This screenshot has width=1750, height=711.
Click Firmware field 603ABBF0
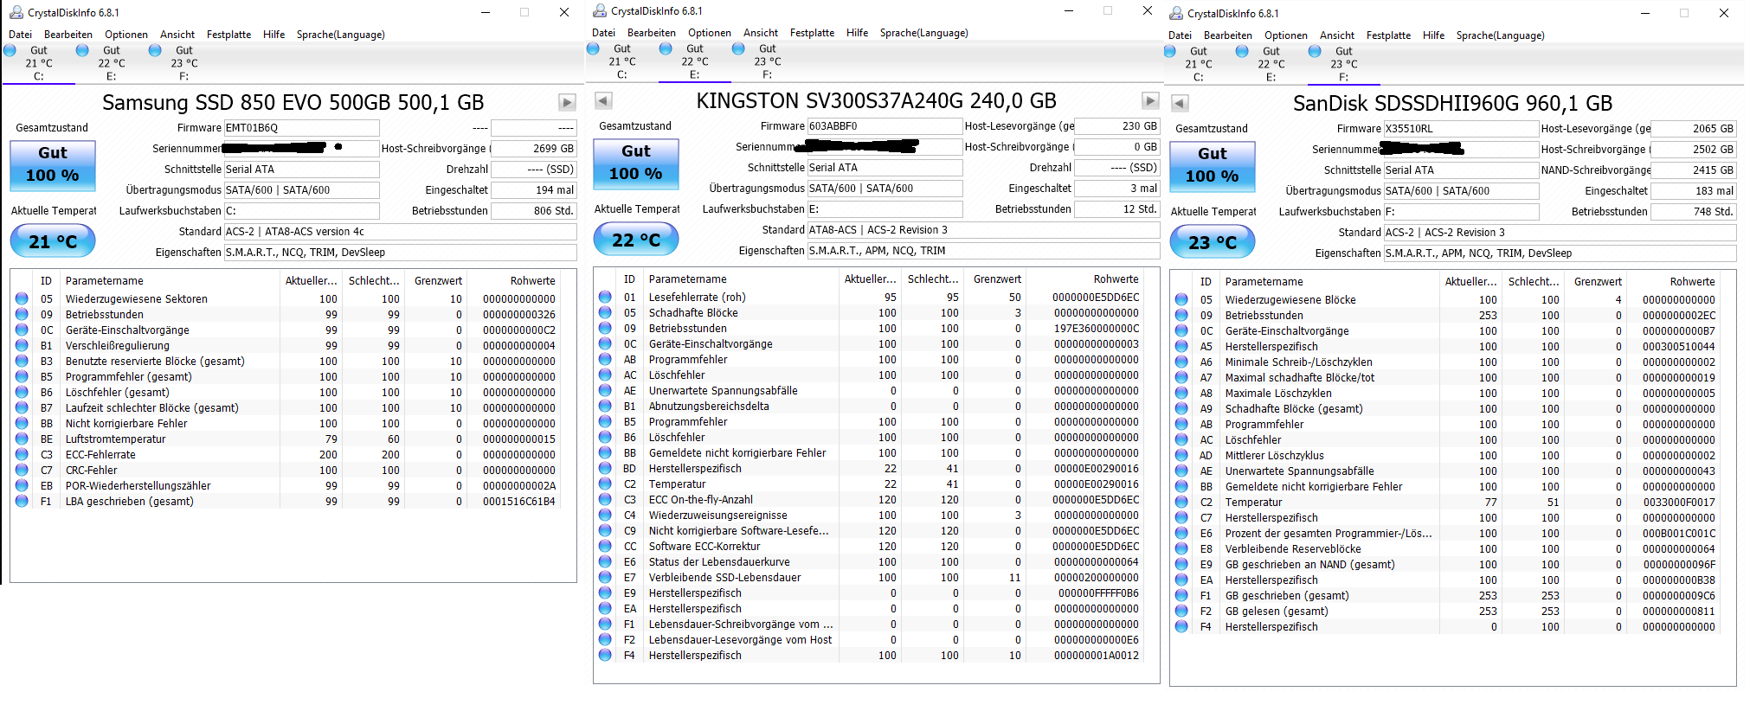pos(885,126)
